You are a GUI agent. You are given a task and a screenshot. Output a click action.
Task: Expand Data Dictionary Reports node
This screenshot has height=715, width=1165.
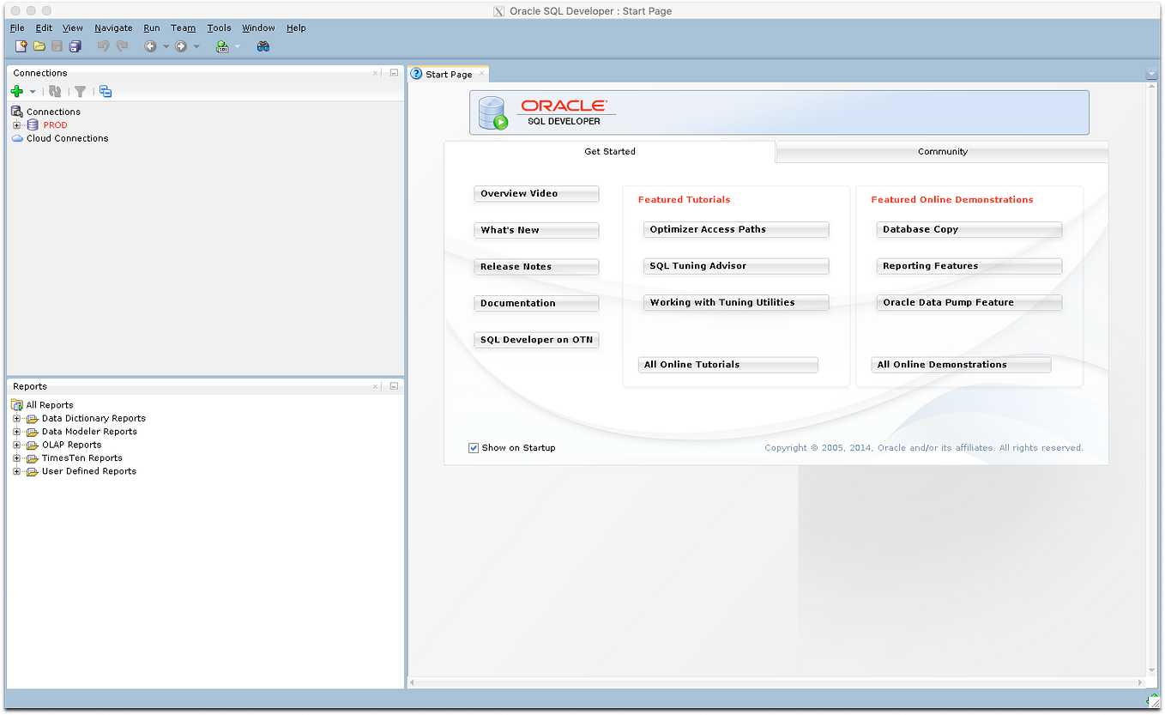(x=16, y=419)
